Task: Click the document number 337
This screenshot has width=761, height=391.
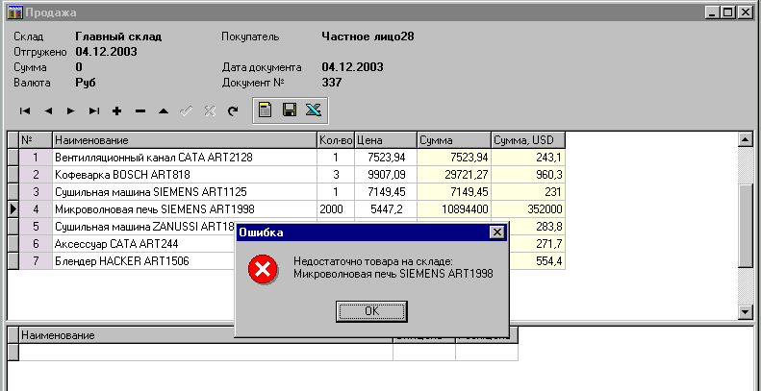Action: pos(332,83)
